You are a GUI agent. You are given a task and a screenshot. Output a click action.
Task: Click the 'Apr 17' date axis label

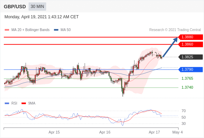pos(154,132)
